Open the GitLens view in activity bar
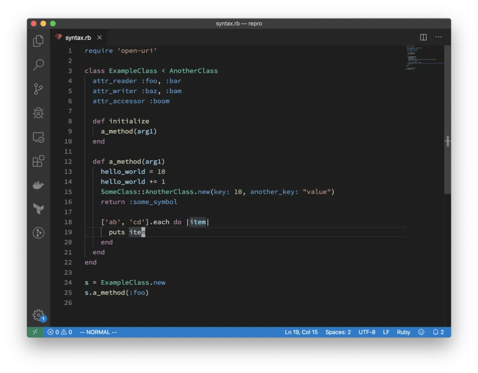This screenshot has width=478, height=373. [38, 233]
